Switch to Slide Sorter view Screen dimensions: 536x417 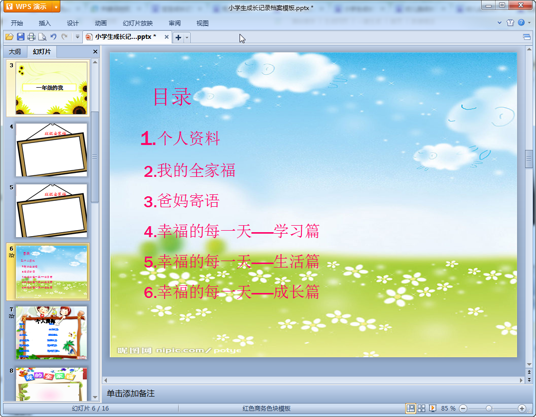click(422, 408)
